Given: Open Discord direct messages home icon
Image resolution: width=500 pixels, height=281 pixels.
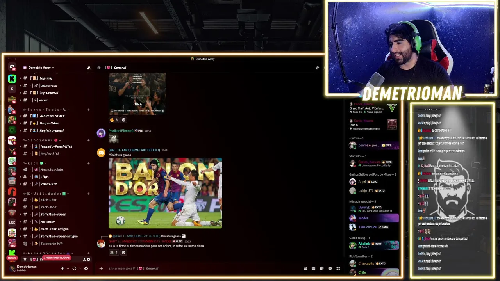Looking at the screenshot, I should point(12,67).
